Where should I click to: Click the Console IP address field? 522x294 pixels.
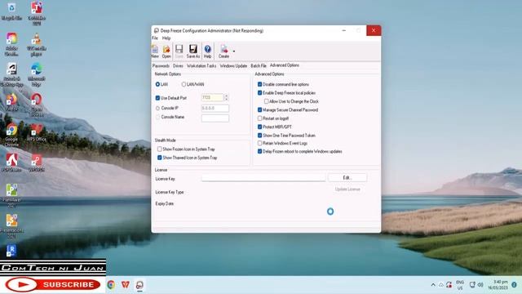tap(215, 108)
